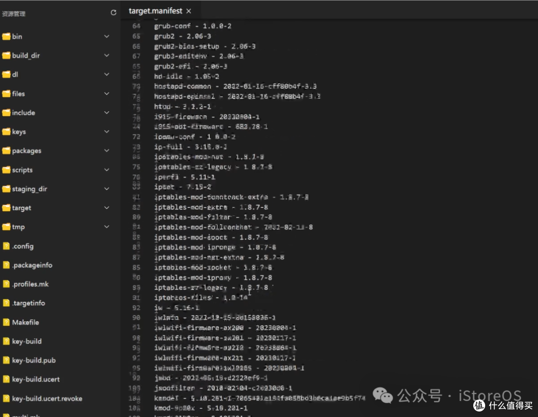
Task: Click the key-build.ucert file icon
Action: [x=6, y=379]
